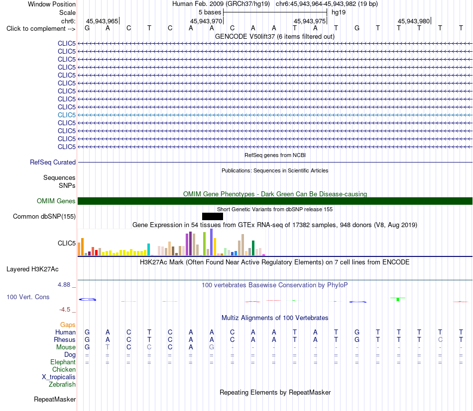The width and height of the screenshot is (473, 411).
Task: Click the tallest blue-violet bar in GTEx chart
Action: 212,242
